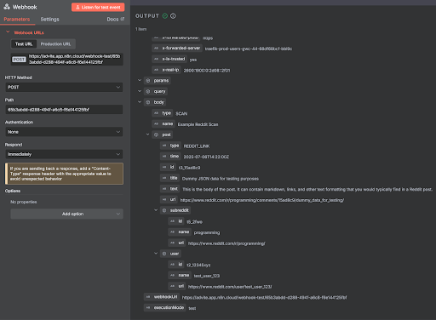
Task: Click Example Reddit Scan name value
Action: [x=198, y=124]
